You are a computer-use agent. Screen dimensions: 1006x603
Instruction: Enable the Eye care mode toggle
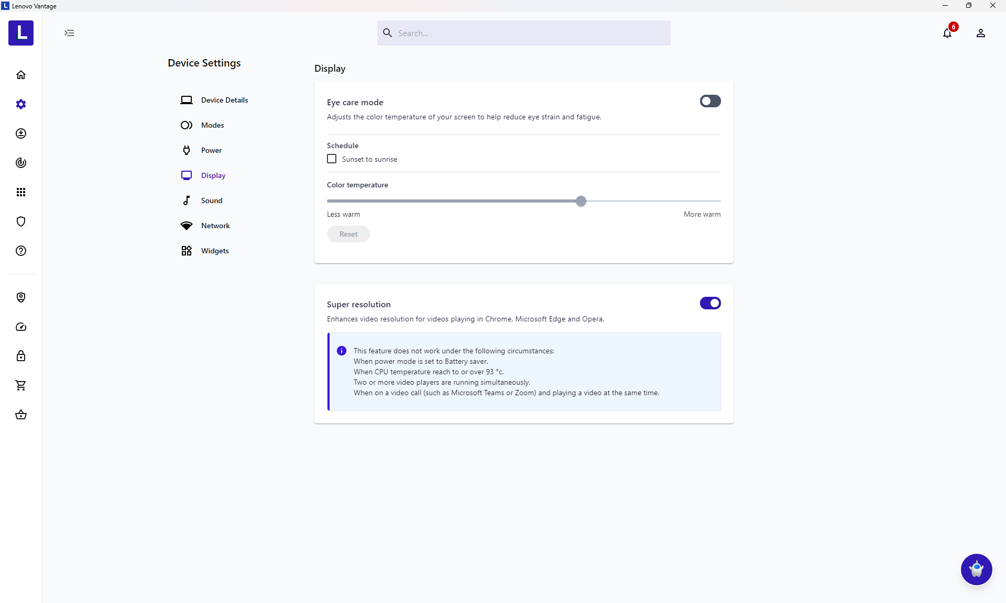click(710, 101)
